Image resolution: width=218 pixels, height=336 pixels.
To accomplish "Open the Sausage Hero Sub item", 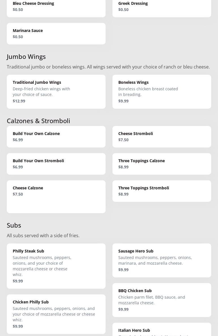I will point(162,260).
